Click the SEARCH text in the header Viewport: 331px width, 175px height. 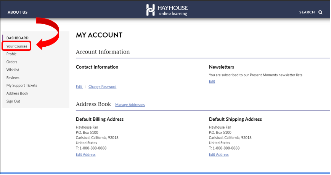point(307,12)
